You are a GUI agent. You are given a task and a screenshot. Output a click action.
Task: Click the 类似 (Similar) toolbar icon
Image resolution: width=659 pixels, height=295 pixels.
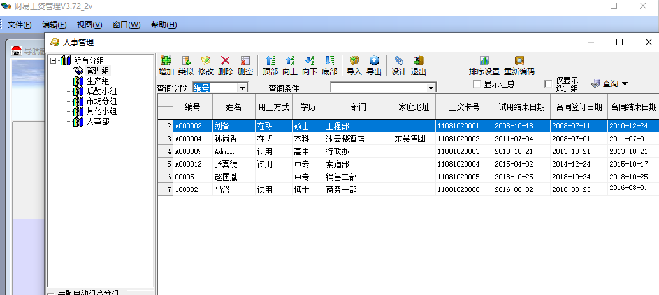(186, 61)
